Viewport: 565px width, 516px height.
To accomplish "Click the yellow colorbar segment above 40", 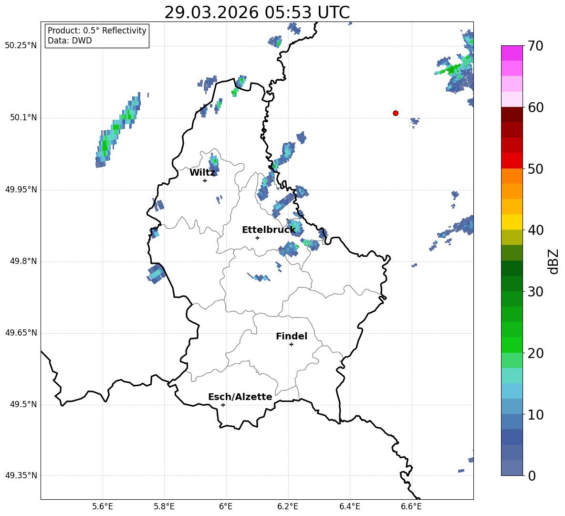I will (x=512, y=222).
